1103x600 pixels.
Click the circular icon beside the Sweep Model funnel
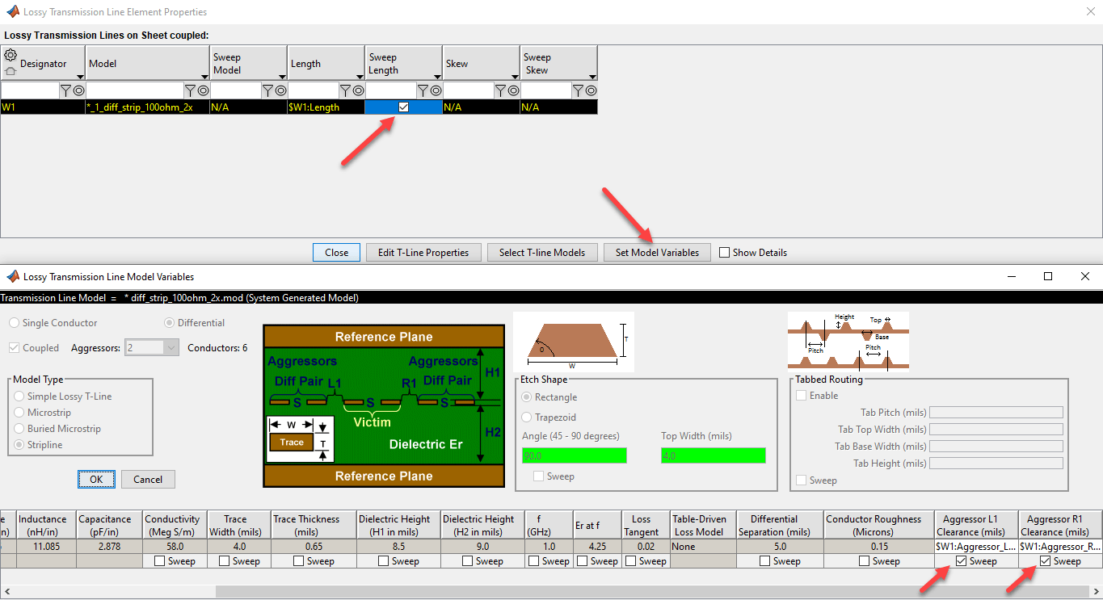click(280, 90)
